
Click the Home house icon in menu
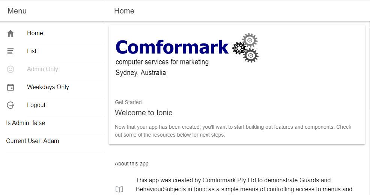coord(11,33)
